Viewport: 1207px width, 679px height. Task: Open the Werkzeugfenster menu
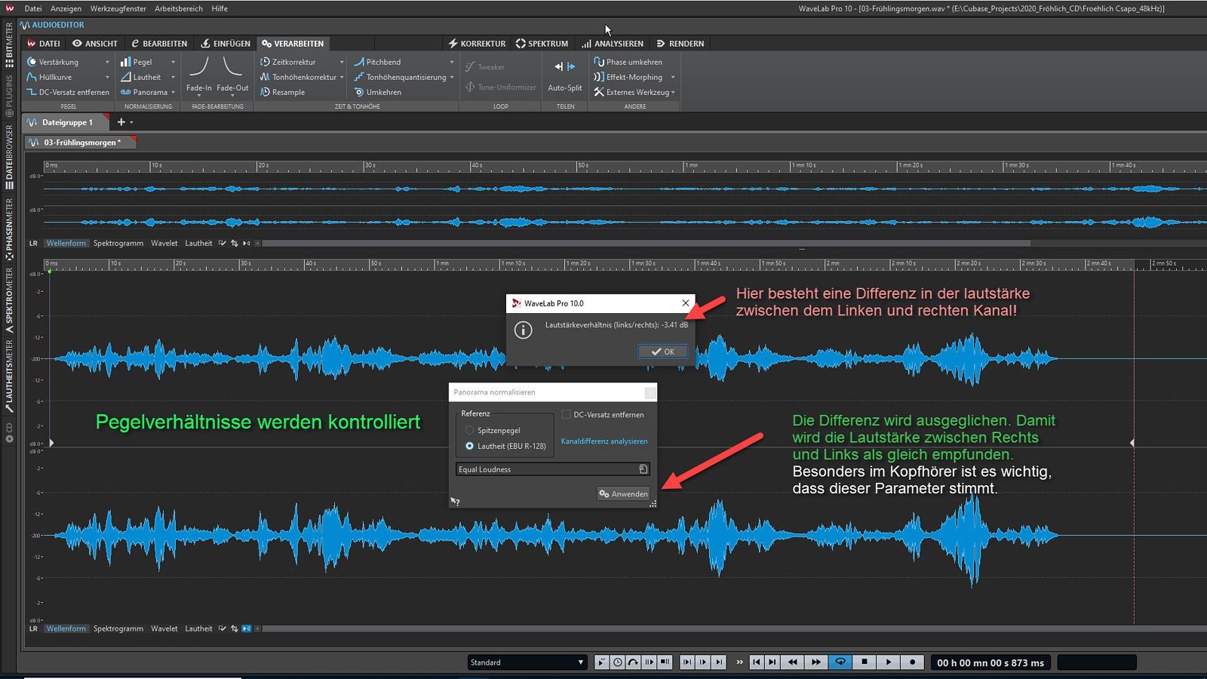(118, 8)
